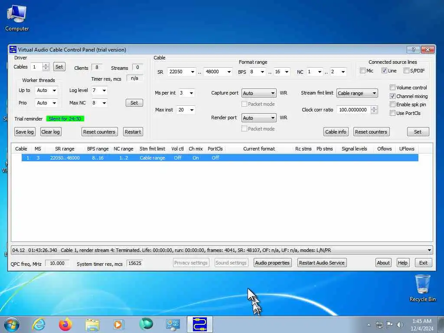Click the Clock corr ratio input field

pyautogui.click(x=354, y=110)
